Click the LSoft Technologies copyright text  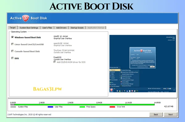(x=29, y=114)
